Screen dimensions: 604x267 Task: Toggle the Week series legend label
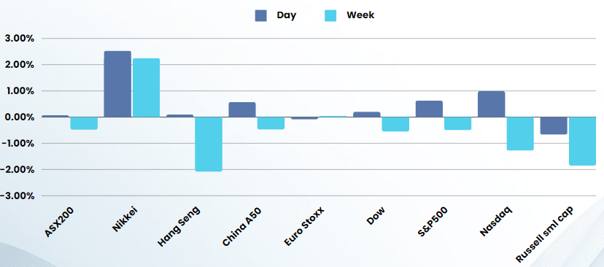coord(360,15)
